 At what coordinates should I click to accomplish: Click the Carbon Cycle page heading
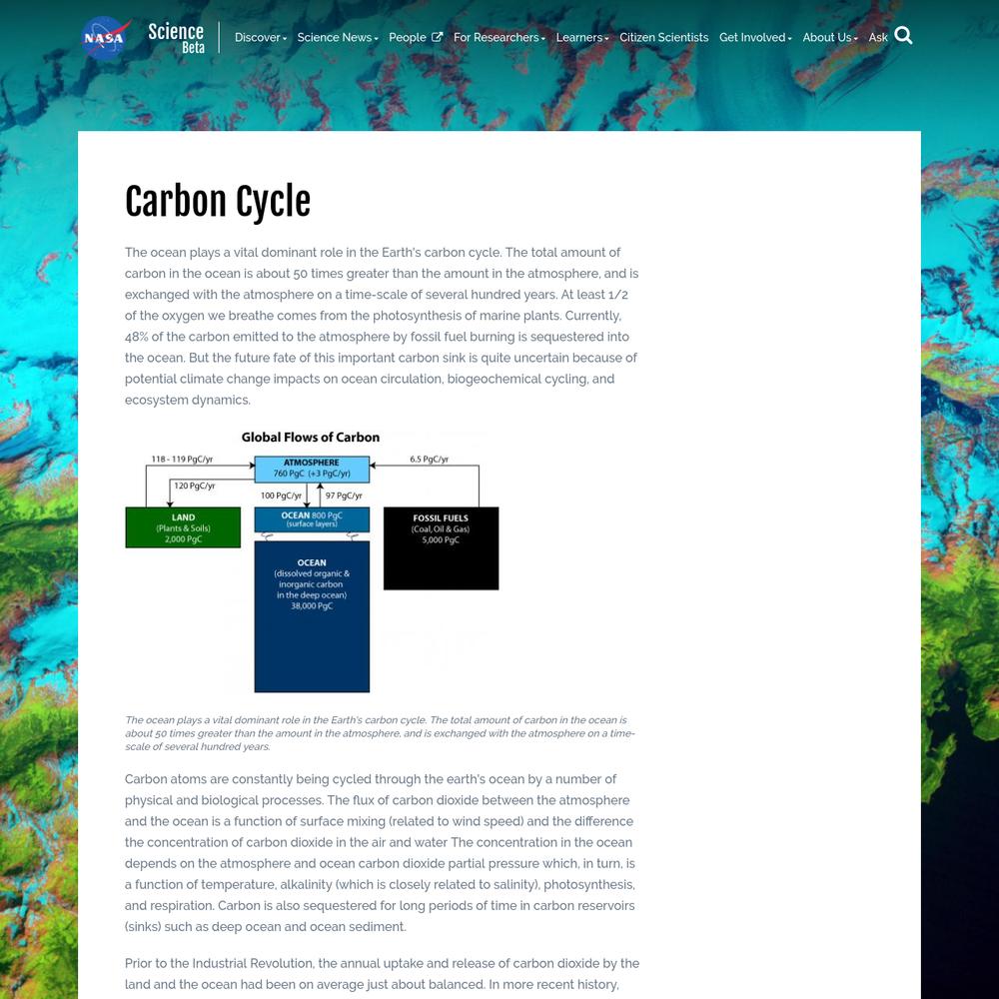point(218,202)
